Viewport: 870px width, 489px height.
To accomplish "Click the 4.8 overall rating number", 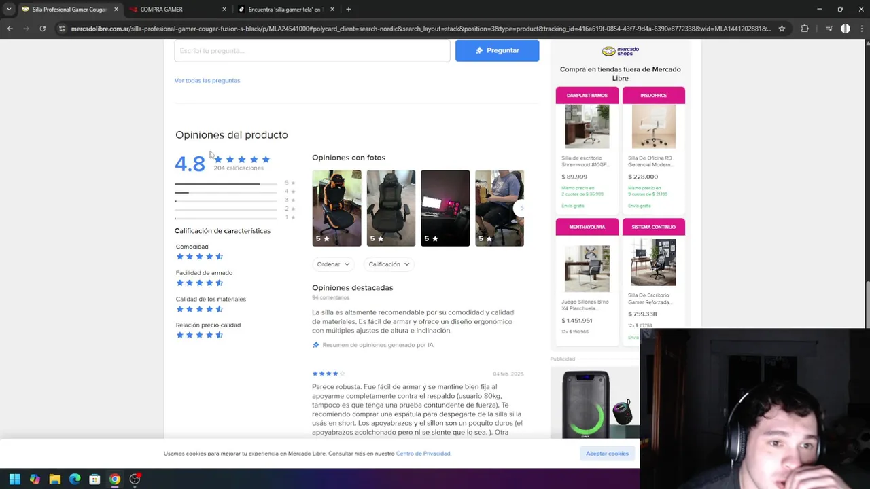I will tap(190, 164).
